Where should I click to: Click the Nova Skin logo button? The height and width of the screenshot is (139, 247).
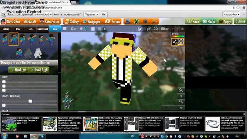click(x=10, y=22)
